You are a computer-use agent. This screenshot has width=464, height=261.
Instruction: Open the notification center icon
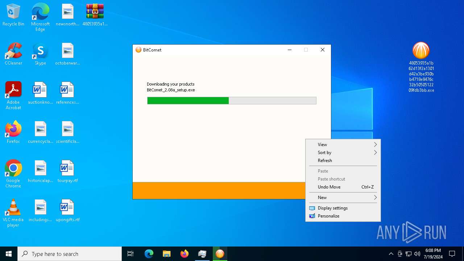452,254
